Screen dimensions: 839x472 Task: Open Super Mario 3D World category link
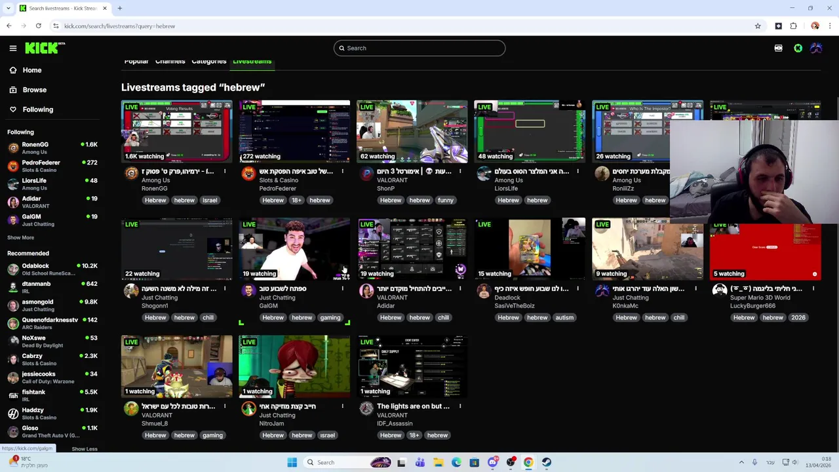760,298
